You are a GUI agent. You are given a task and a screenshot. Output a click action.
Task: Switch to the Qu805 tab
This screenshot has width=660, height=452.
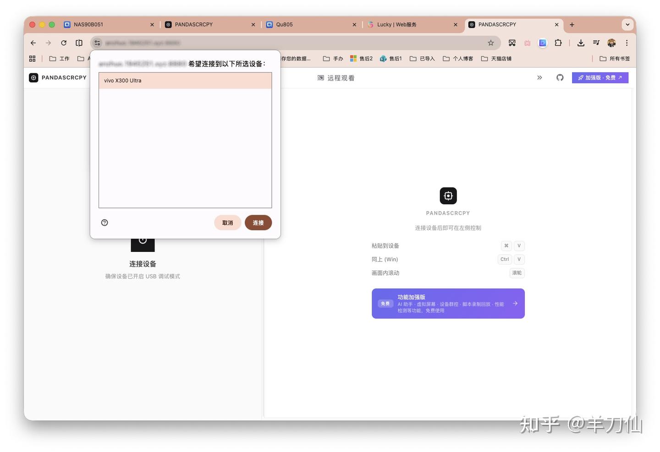click(x=311, y=25)
